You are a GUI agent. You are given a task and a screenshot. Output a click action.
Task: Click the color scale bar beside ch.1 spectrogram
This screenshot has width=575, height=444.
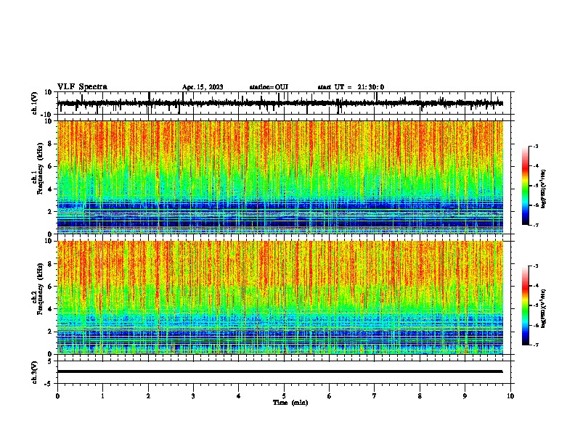(526, 186)
